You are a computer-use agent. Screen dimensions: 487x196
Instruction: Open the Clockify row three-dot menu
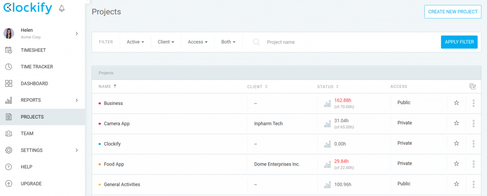point(474,144)
